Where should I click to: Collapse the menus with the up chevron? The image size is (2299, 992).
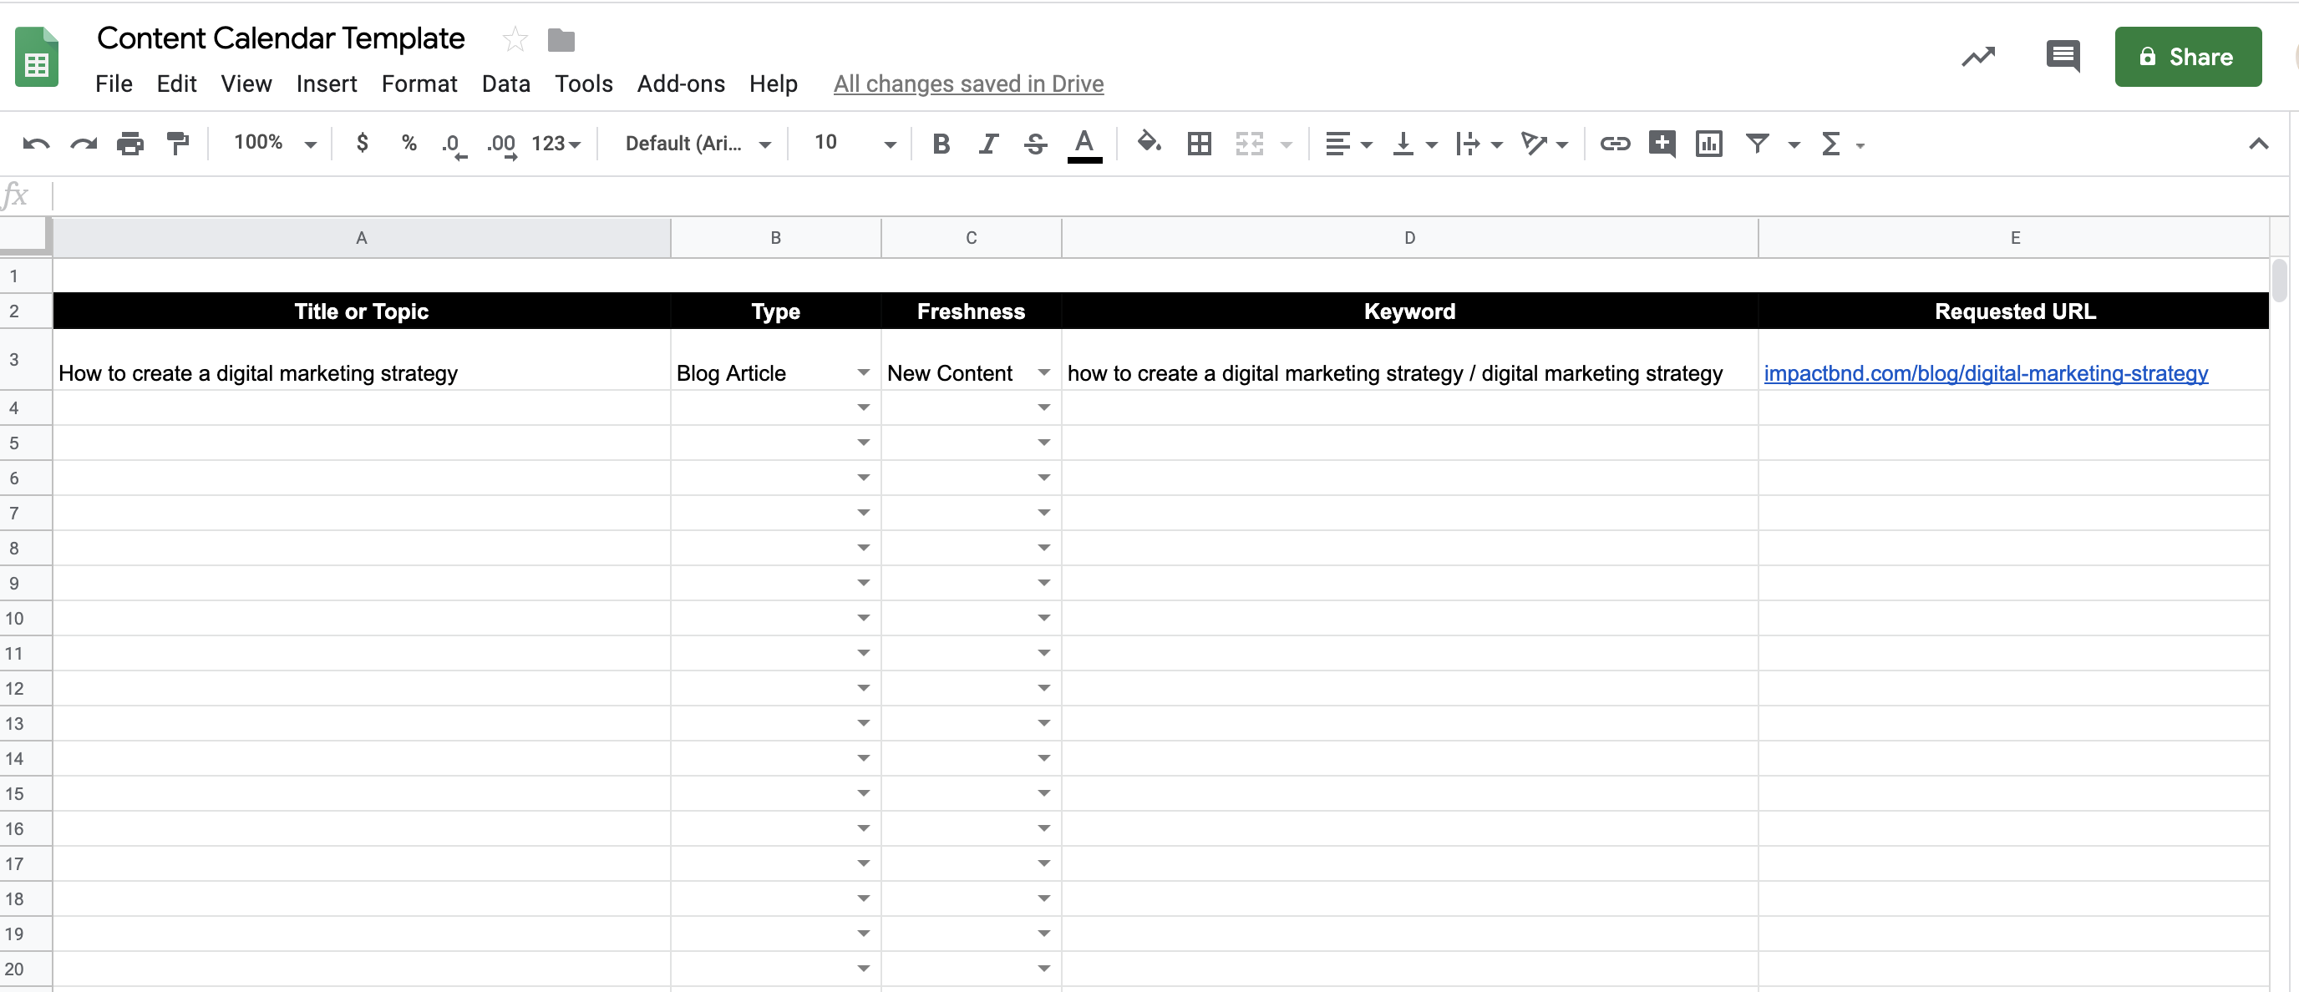2258,144
